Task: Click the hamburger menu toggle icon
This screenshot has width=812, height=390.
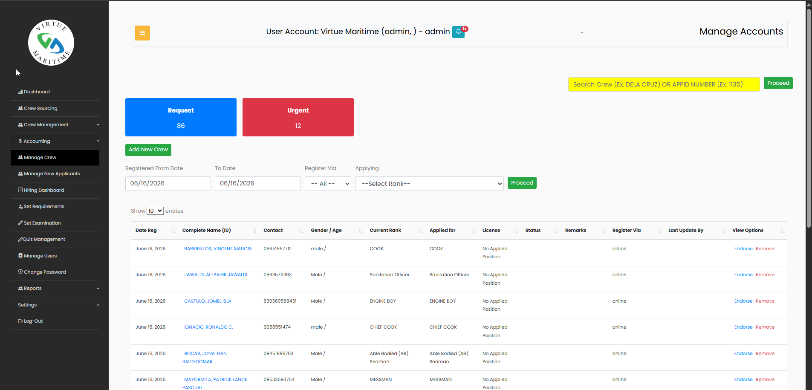Action: click(x=142, y=33)
